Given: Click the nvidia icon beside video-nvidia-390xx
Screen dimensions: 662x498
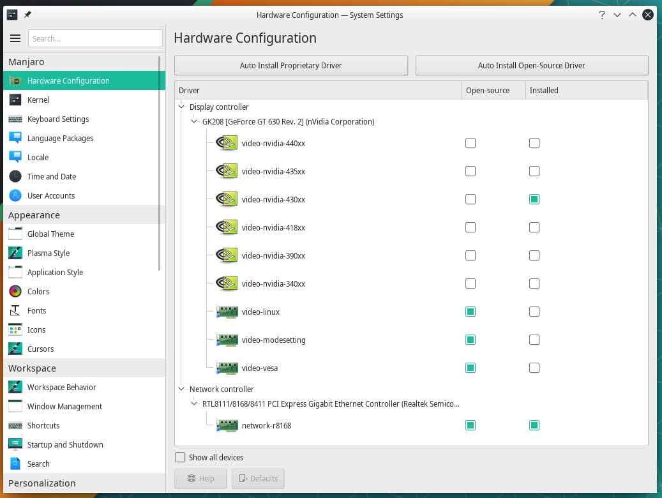Looking at the screenshot, I should (227, 255).
